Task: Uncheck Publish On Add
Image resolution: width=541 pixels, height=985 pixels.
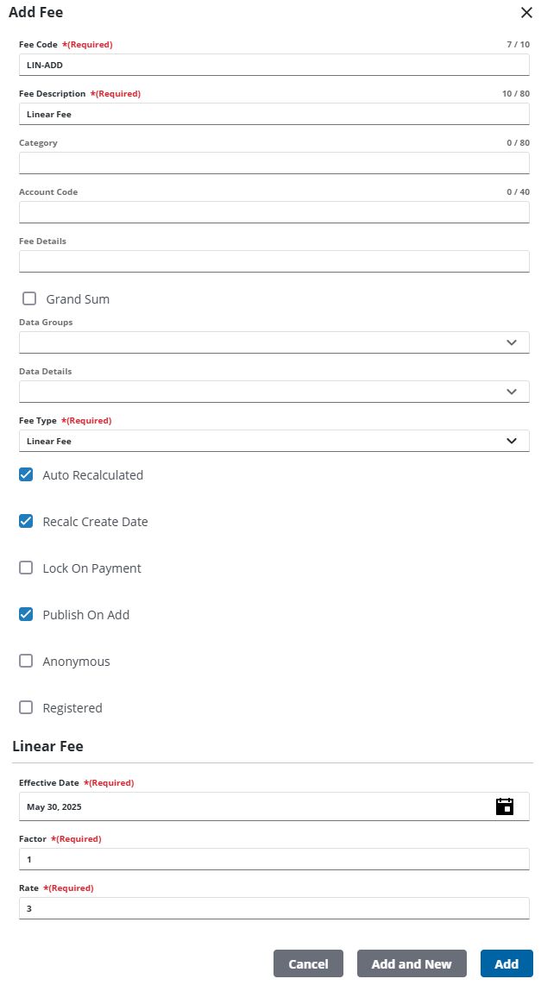Action: pyautogui.click(x=26, y=614)
